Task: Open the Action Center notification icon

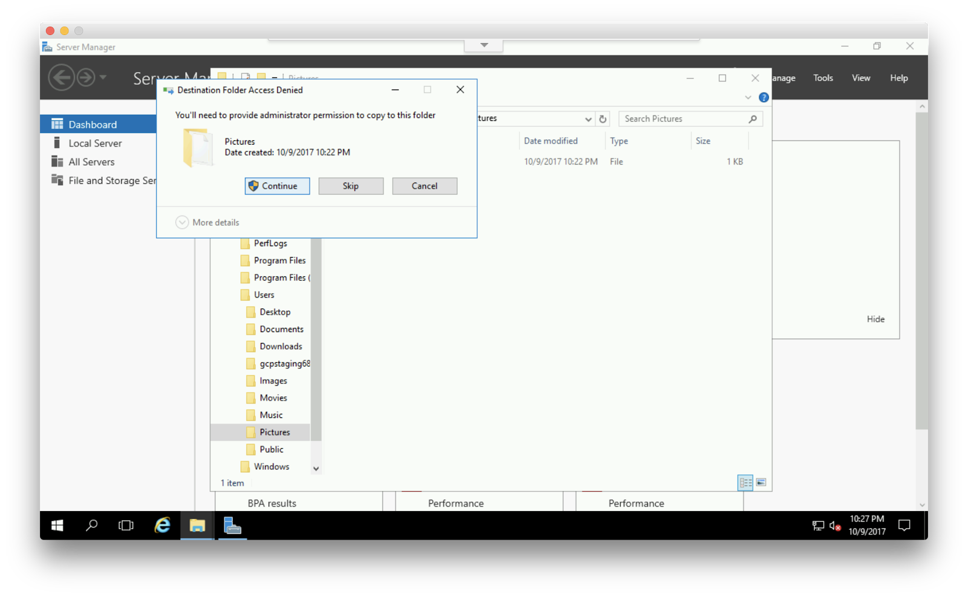Action: point(904,526)
